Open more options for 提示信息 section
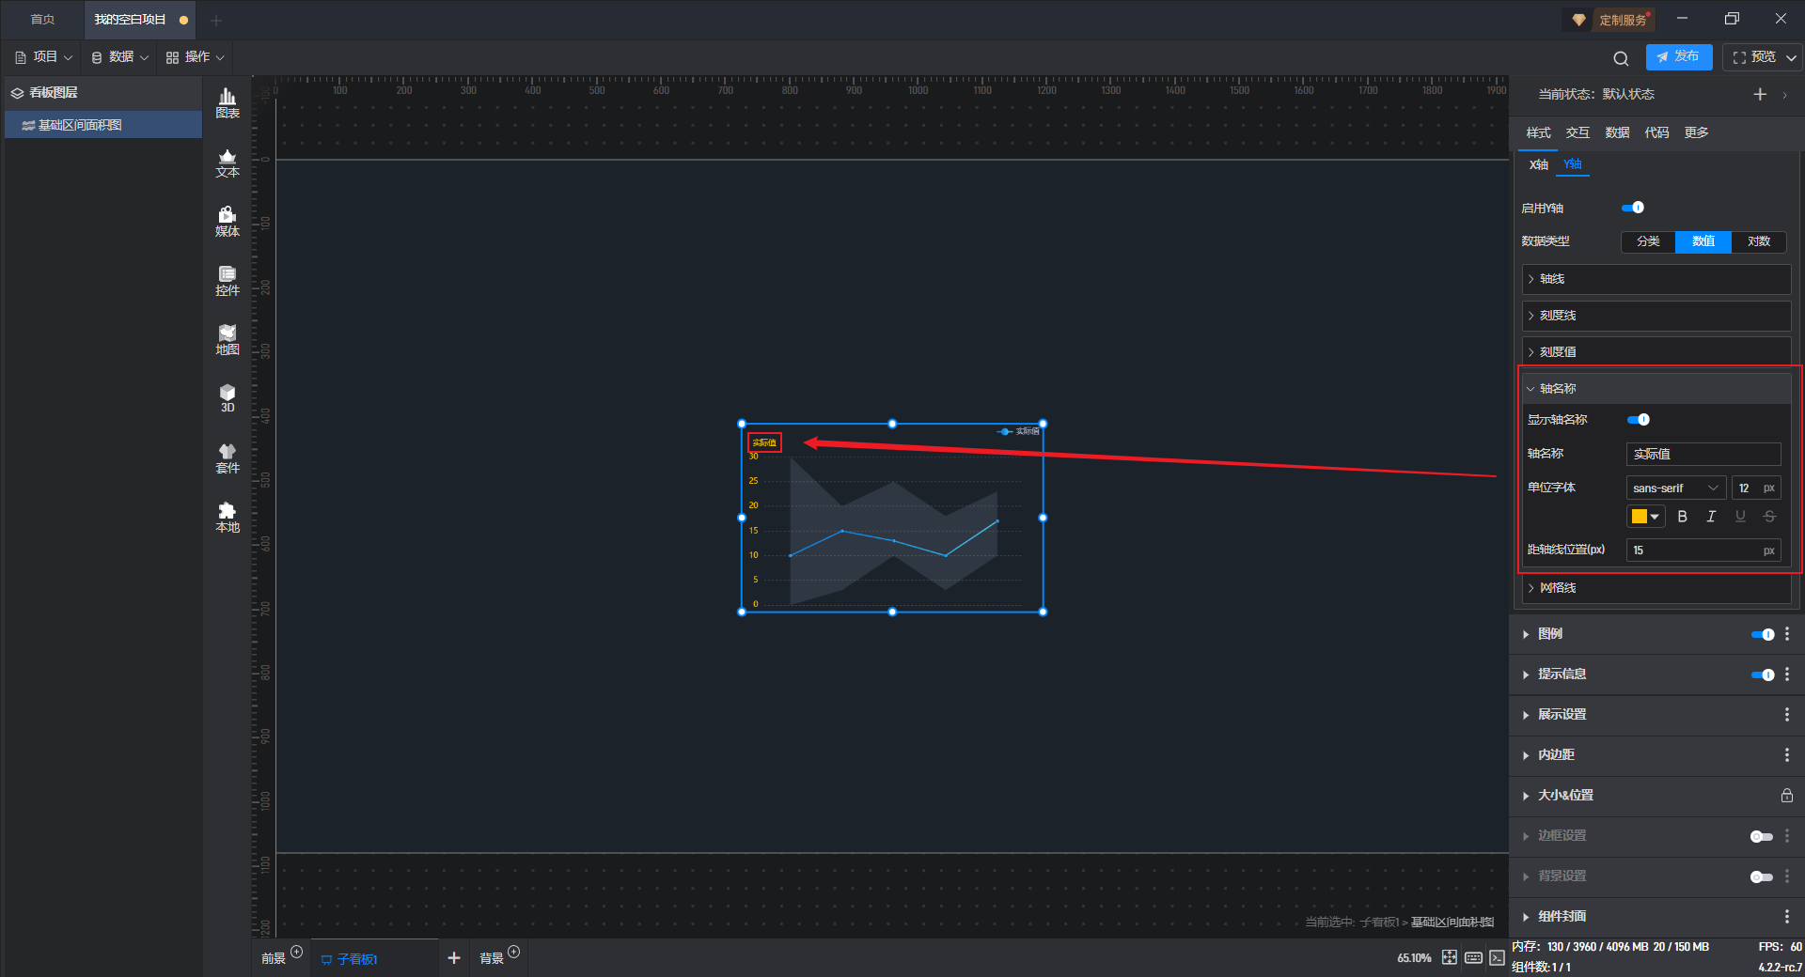This screenshot has height=977, width=1805. (1787, 675)
